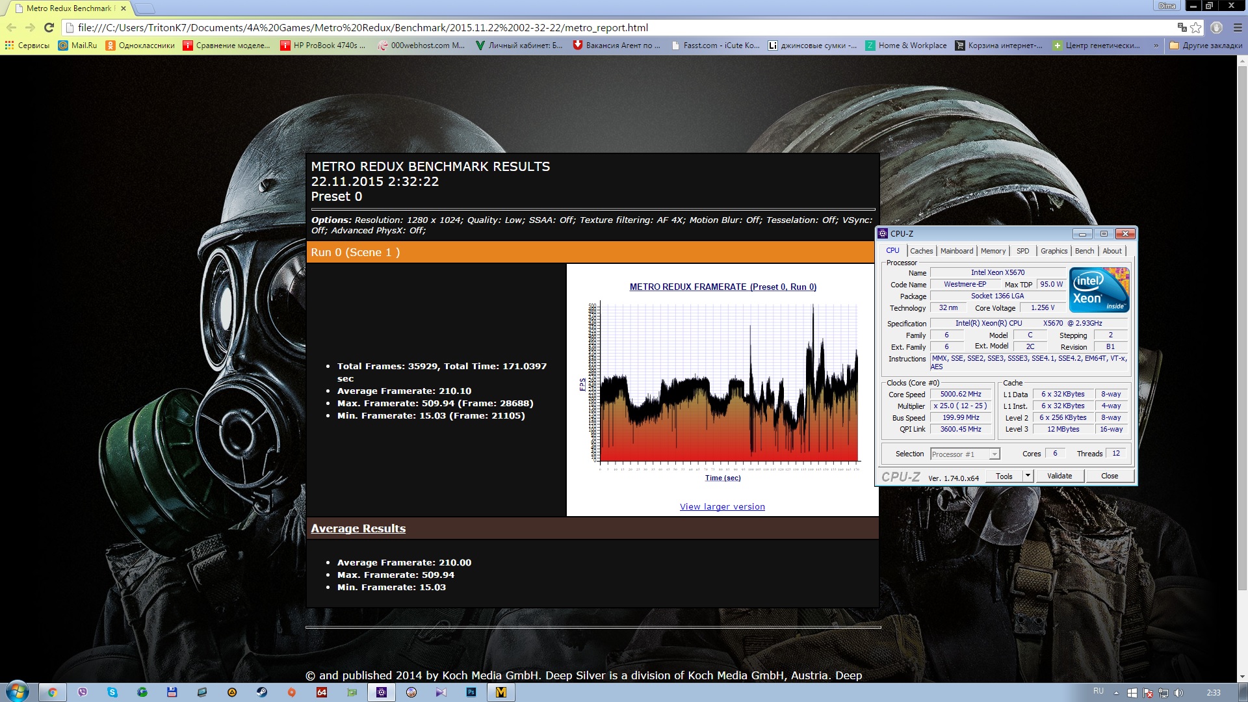1248x702 pixels.
Task: Switch to the Mainboard tab in CPU-Z
Action: pos(956,251)
